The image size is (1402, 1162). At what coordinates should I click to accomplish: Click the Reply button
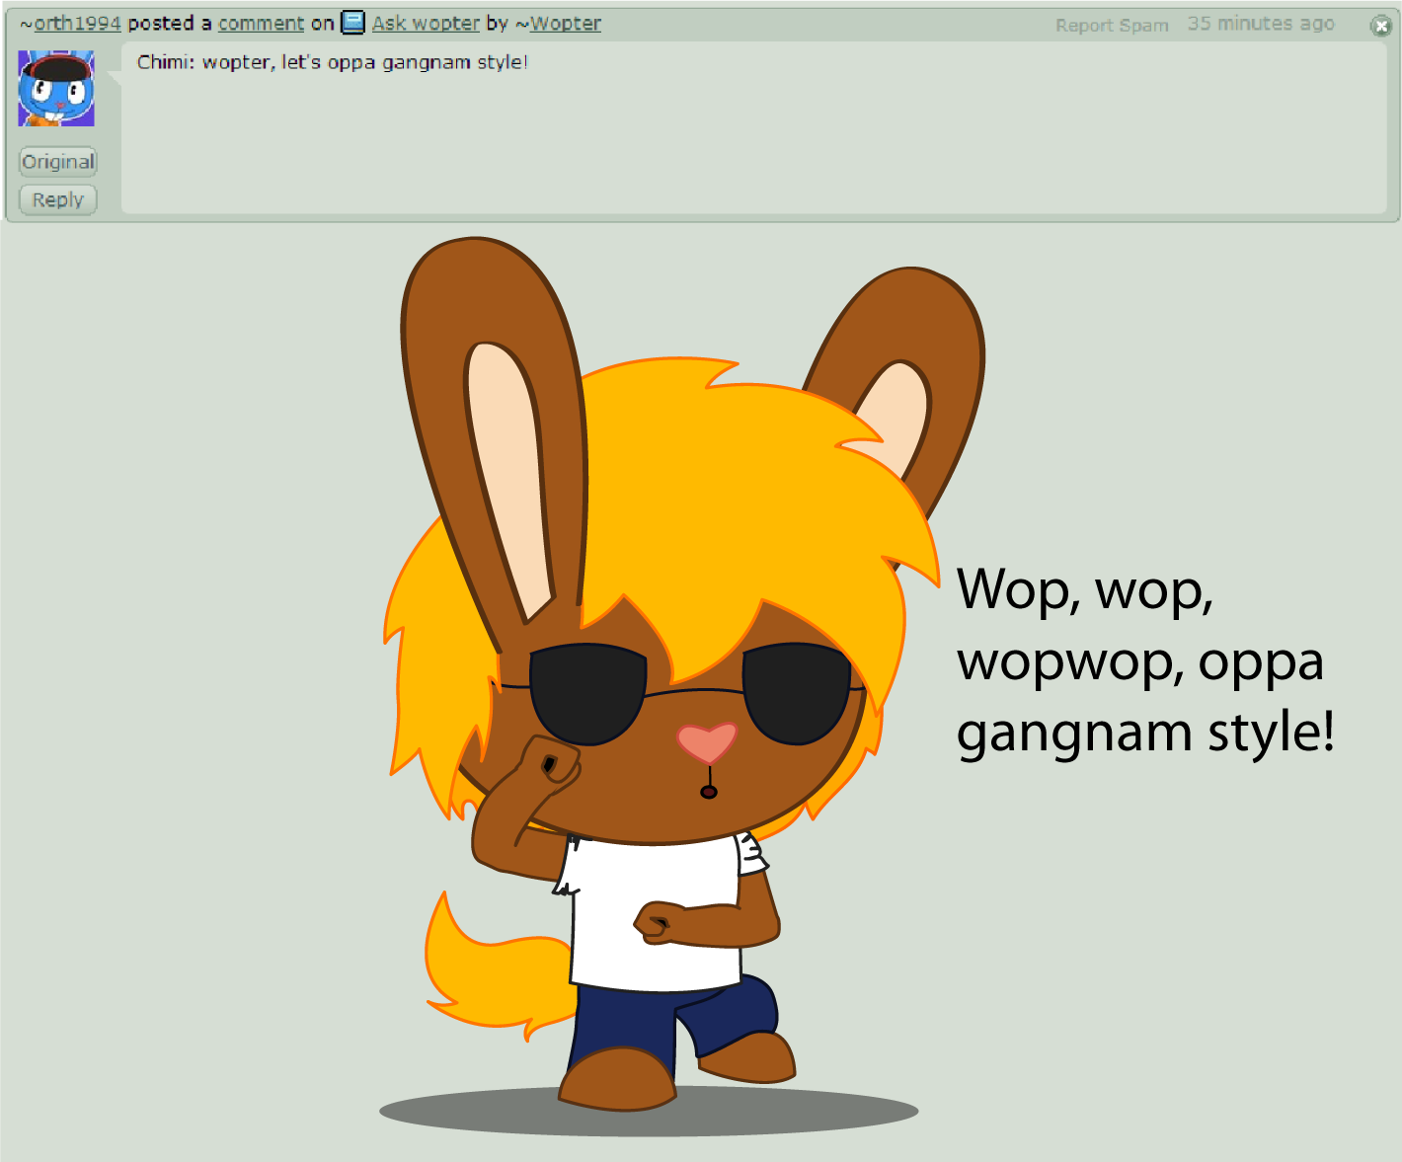point(58,199)
